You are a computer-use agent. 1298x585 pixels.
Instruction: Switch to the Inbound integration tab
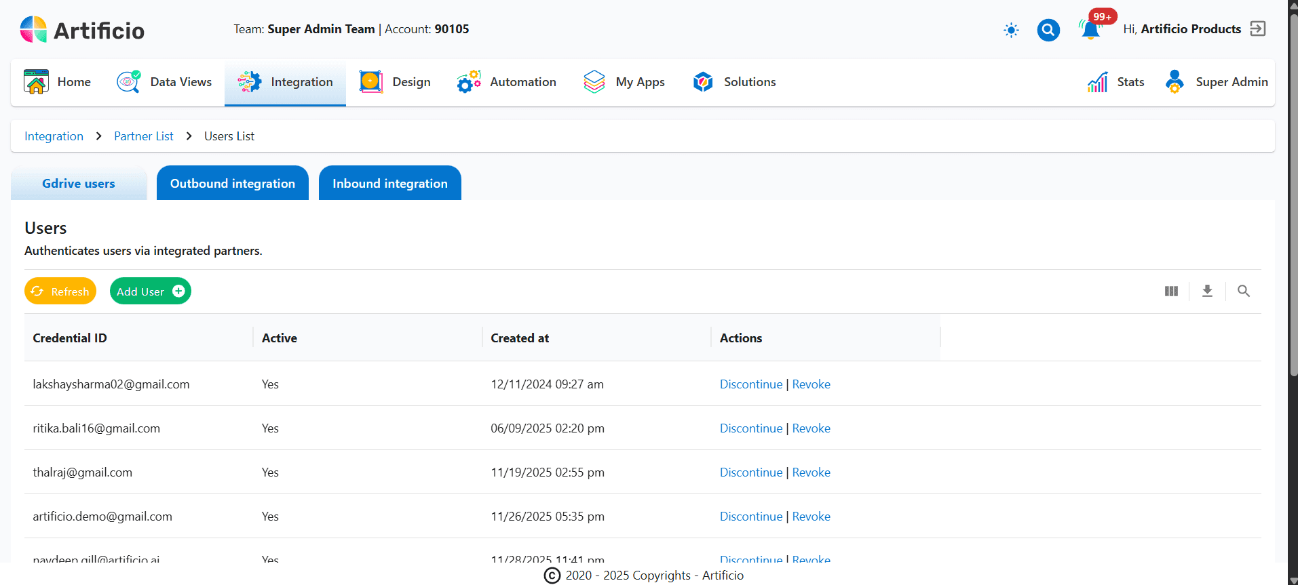(390, 184)
